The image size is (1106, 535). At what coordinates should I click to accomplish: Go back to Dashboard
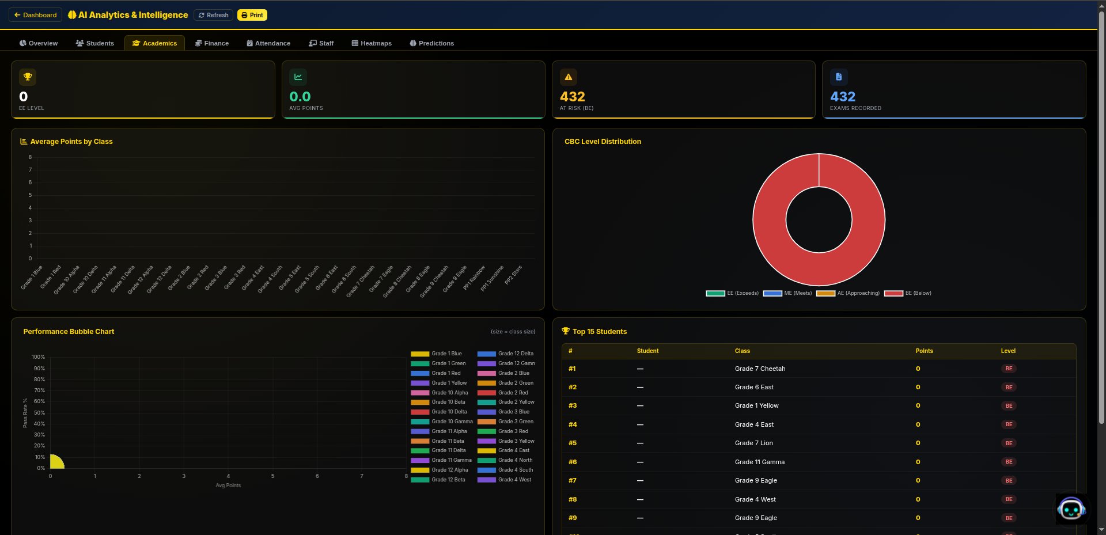coord(35,15)
